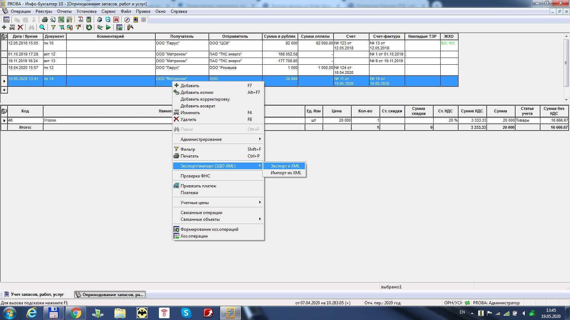Click the table with green arrow icon
570x320 pixels.
119,27
